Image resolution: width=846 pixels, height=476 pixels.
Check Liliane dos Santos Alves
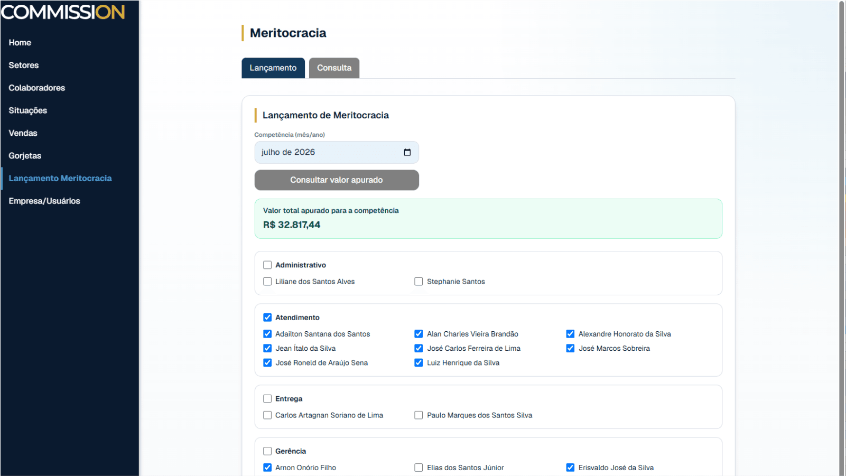click(x=267, y=282)
